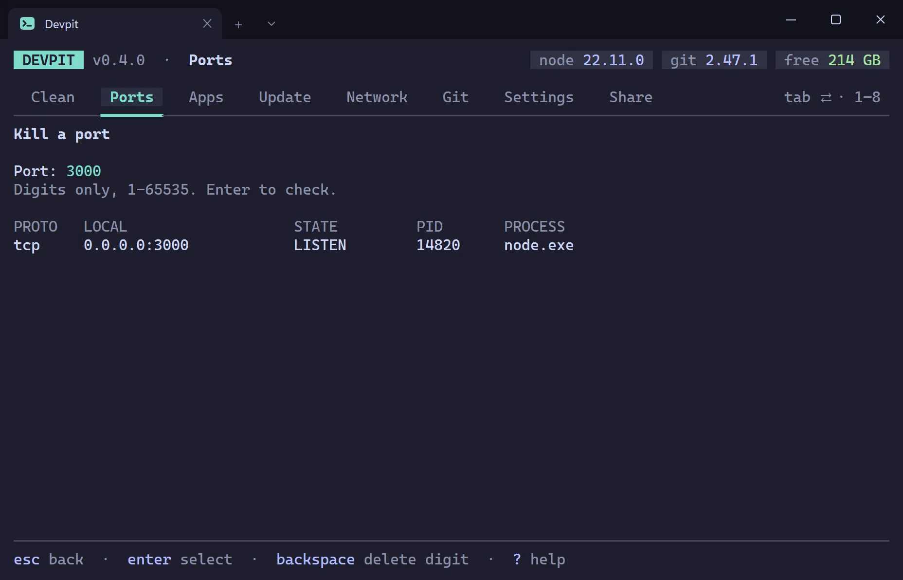903x580 pixels.
Task: Click the backspace delete digit hint
Action: click(373, 560)
